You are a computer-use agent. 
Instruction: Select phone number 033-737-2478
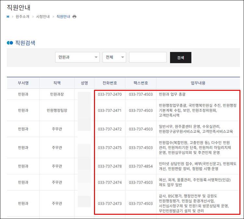tap(110, 166)
